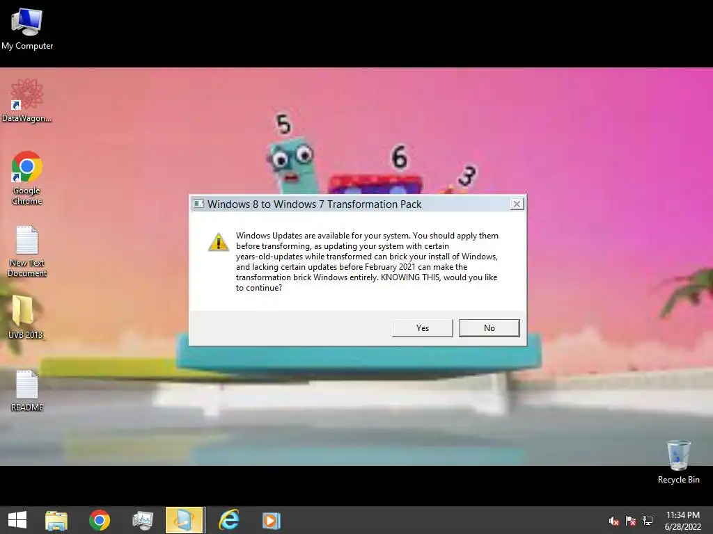The height and width of the screenshot is (534, 713).
Task: Click the muted volume tray icon
Action: [x=614, y=521]
